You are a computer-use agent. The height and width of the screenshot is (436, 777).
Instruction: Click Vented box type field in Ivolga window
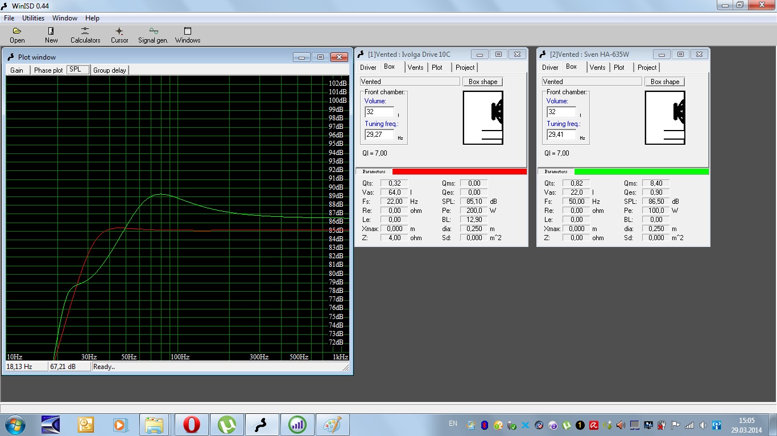pyautogui.click(x=410, y=82)
